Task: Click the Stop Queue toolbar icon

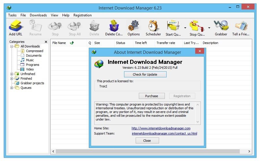Action: [x=197, y=26]
